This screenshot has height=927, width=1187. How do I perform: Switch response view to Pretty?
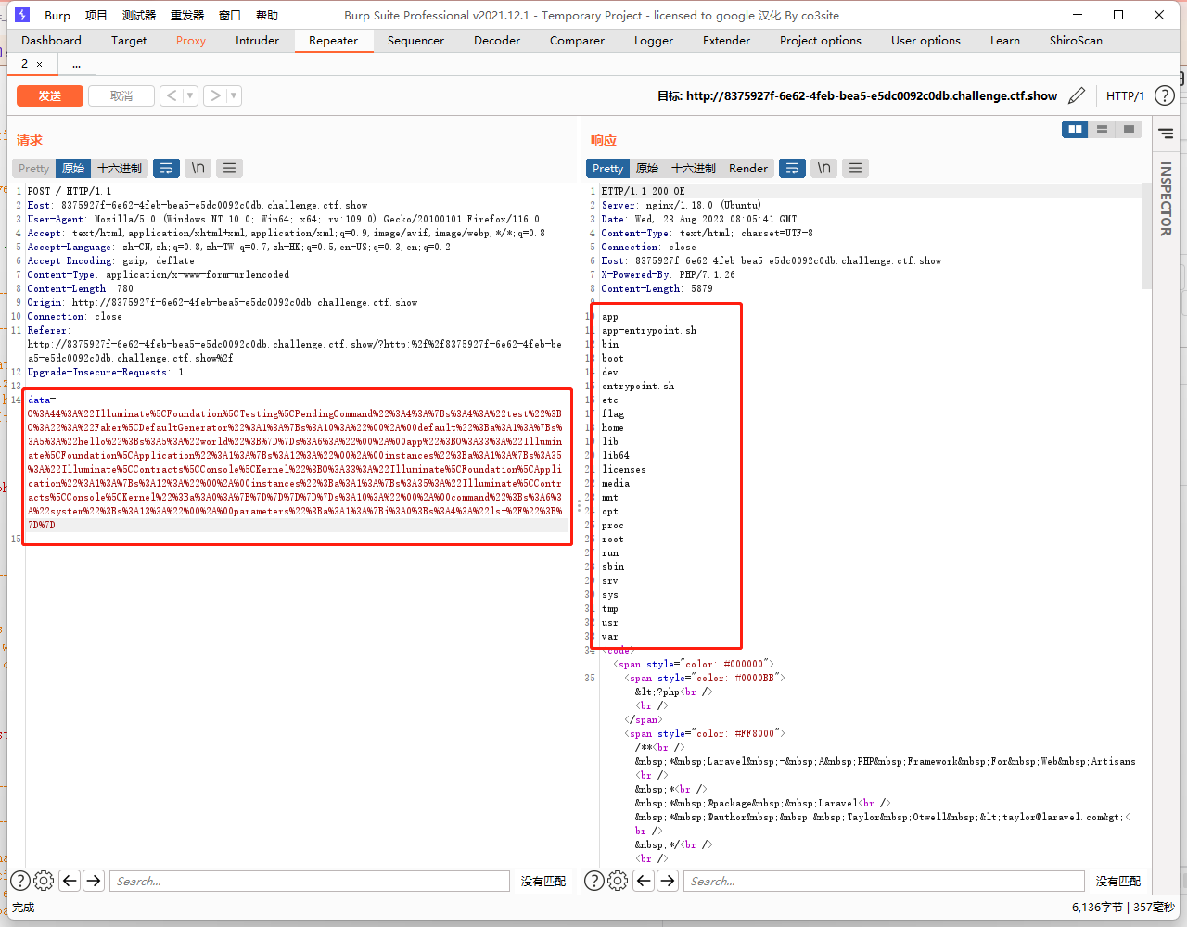pos(607,168)
